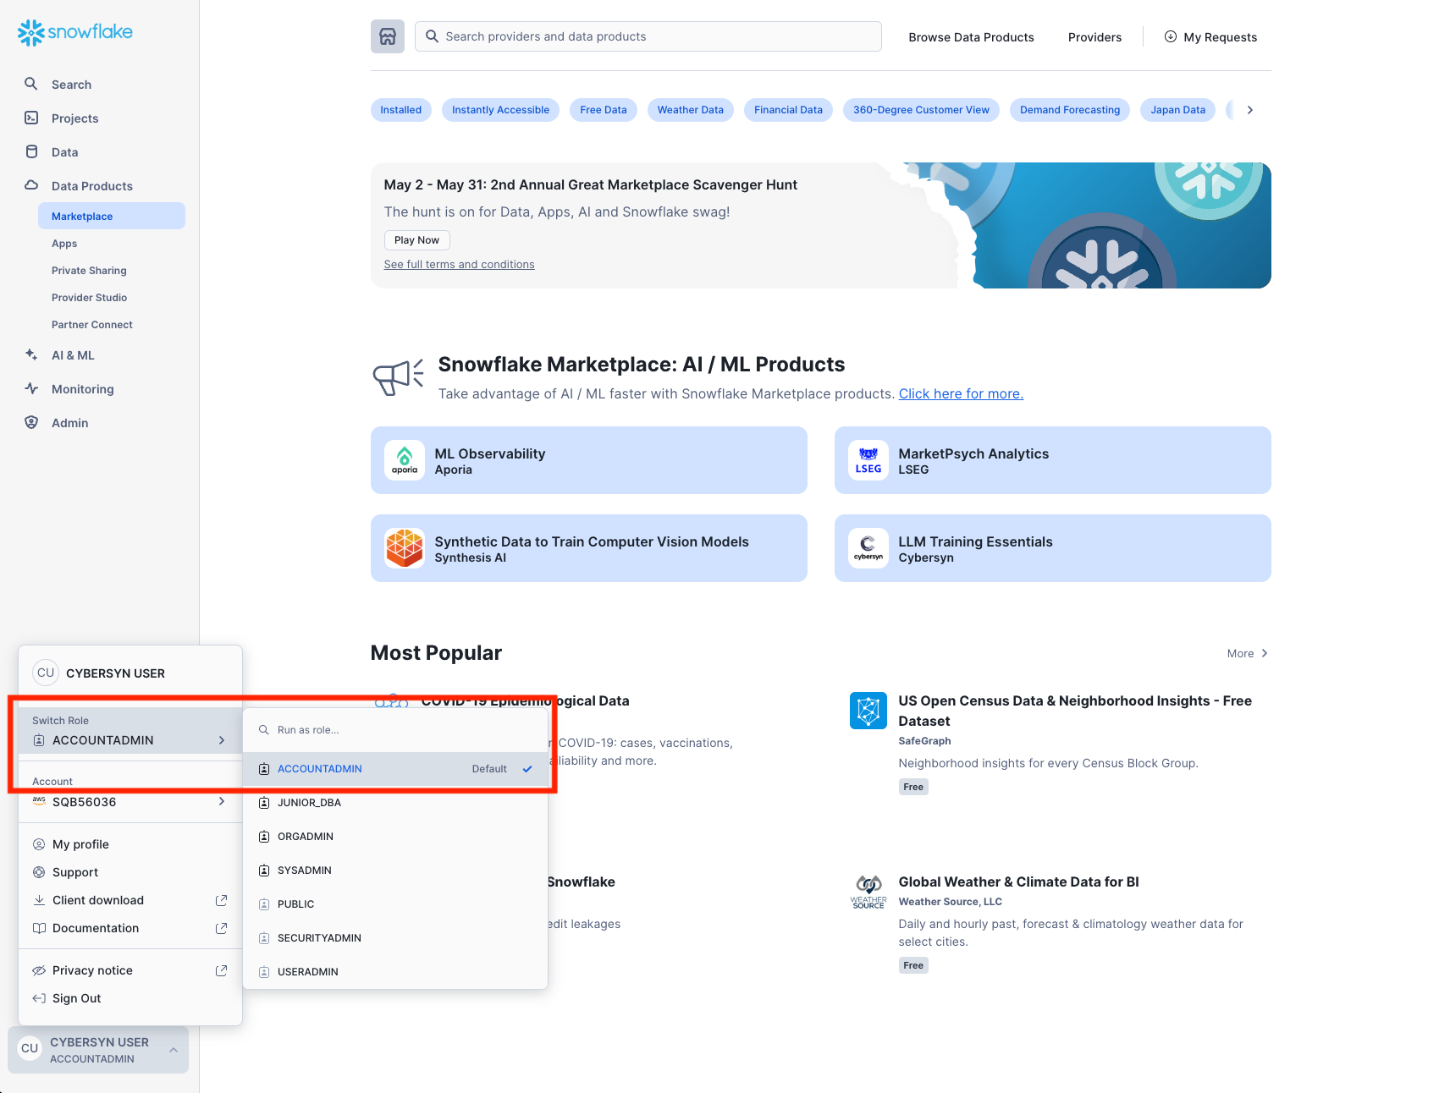Viewport: 1439px width, 1093px height.
Task: Enable the Free Data filter
Action: pyautogui.click(x=603, y=109)
